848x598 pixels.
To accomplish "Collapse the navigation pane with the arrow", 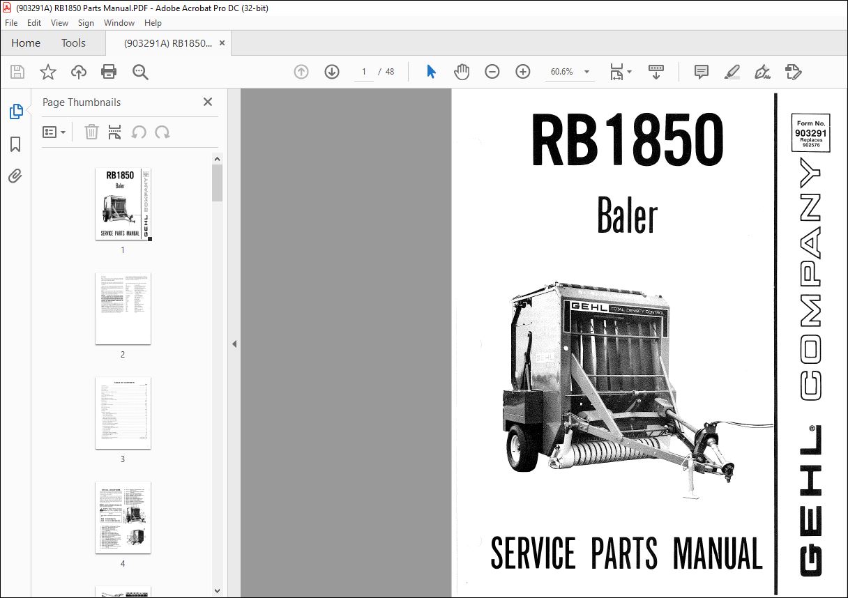I will click(234, 344).
